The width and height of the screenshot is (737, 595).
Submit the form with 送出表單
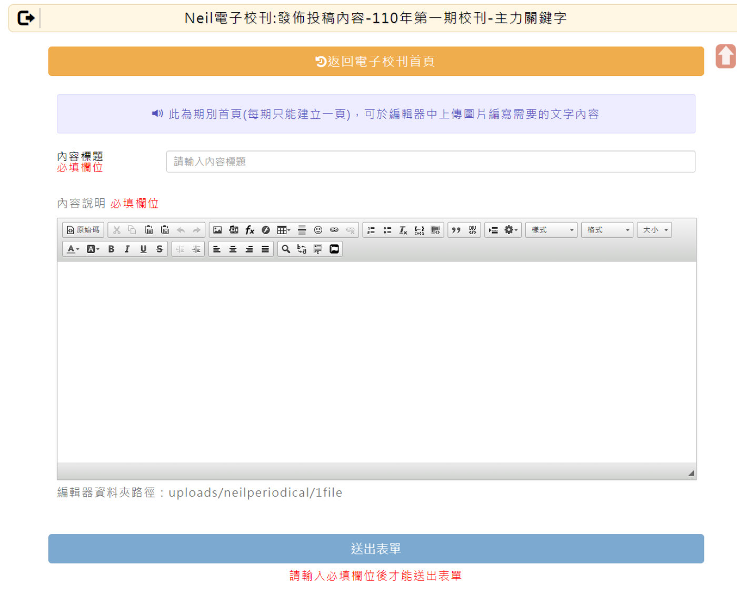coord(376,549)
